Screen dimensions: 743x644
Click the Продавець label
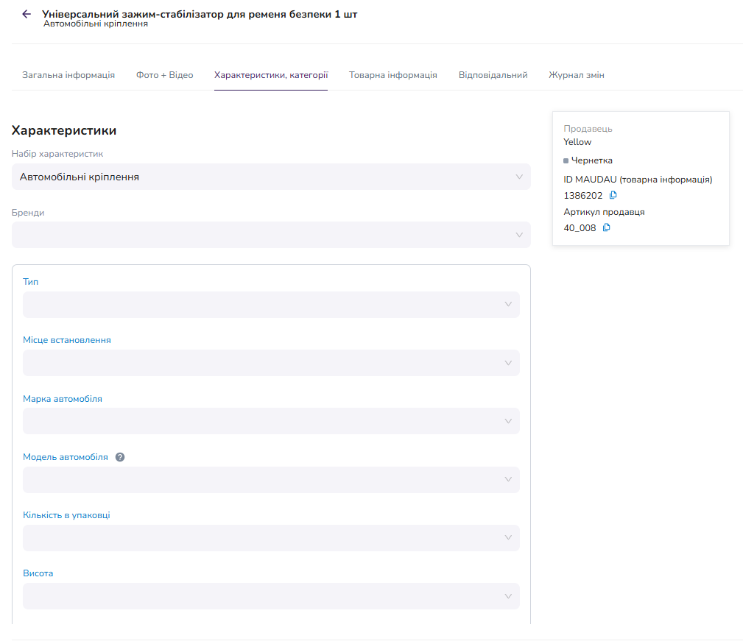click(x=588, y=129)
